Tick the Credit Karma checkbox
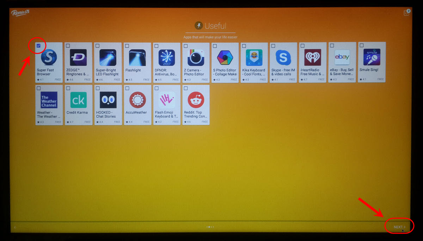This screenshot has width=423, height=241. pos(68,88)
